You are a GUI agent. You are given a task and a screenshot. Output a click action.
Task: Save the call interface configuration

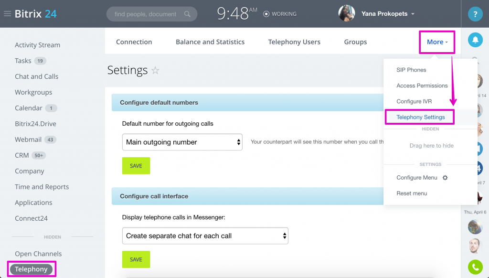[x=136, y=259]
